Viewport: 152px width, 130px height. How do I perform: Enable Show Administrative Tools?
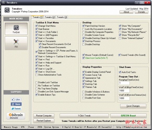click(x=37, y=75)
